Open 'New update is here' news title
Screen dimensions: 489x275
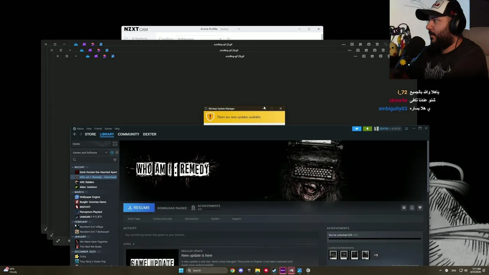click(x=197, y=256)
